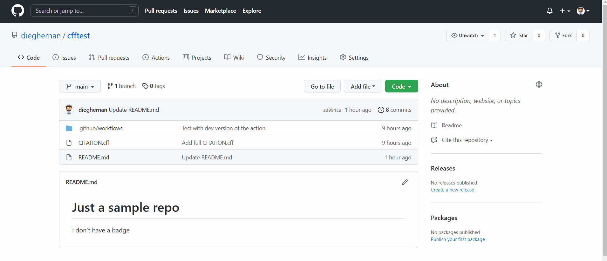Open Update README.md commit in file row

(207, 157)
